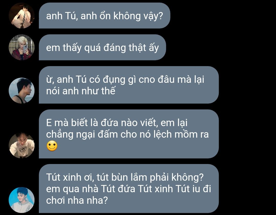The width and height of the screenshot is (276, 215).
Task: Click "thật ấy" ending the second message
Action: (144, 48)
